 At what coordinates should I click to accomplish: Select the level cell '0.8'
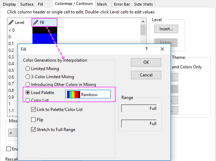(11, 91)
